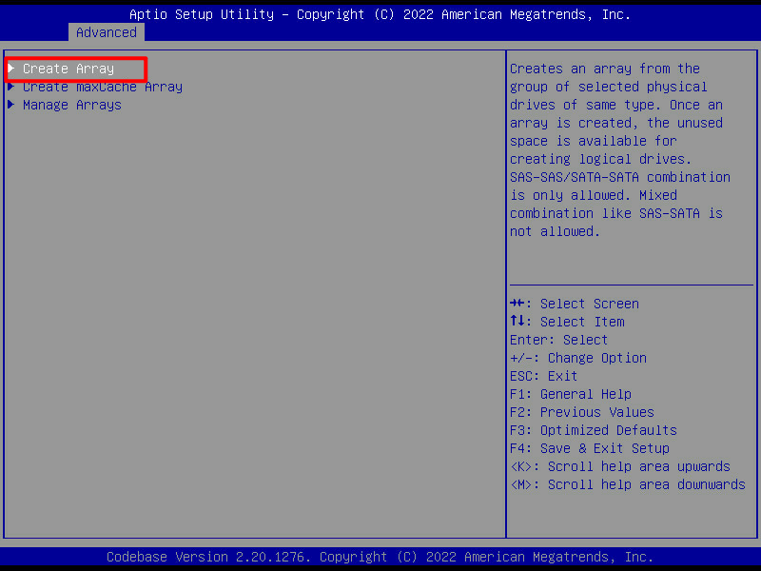The width and height of the screenshot is (761, 571).
Task: Expand the arrow next to Manage Arrays
Action: pos(11,105)
